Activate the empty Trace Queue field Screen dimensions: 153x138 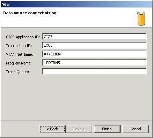(94, 71)
